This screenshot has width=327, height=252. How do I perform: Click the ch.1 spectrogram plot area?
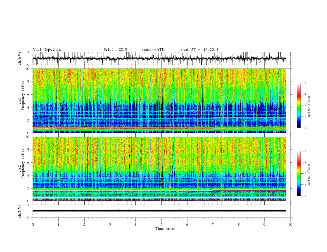click(x=159, y=100)
